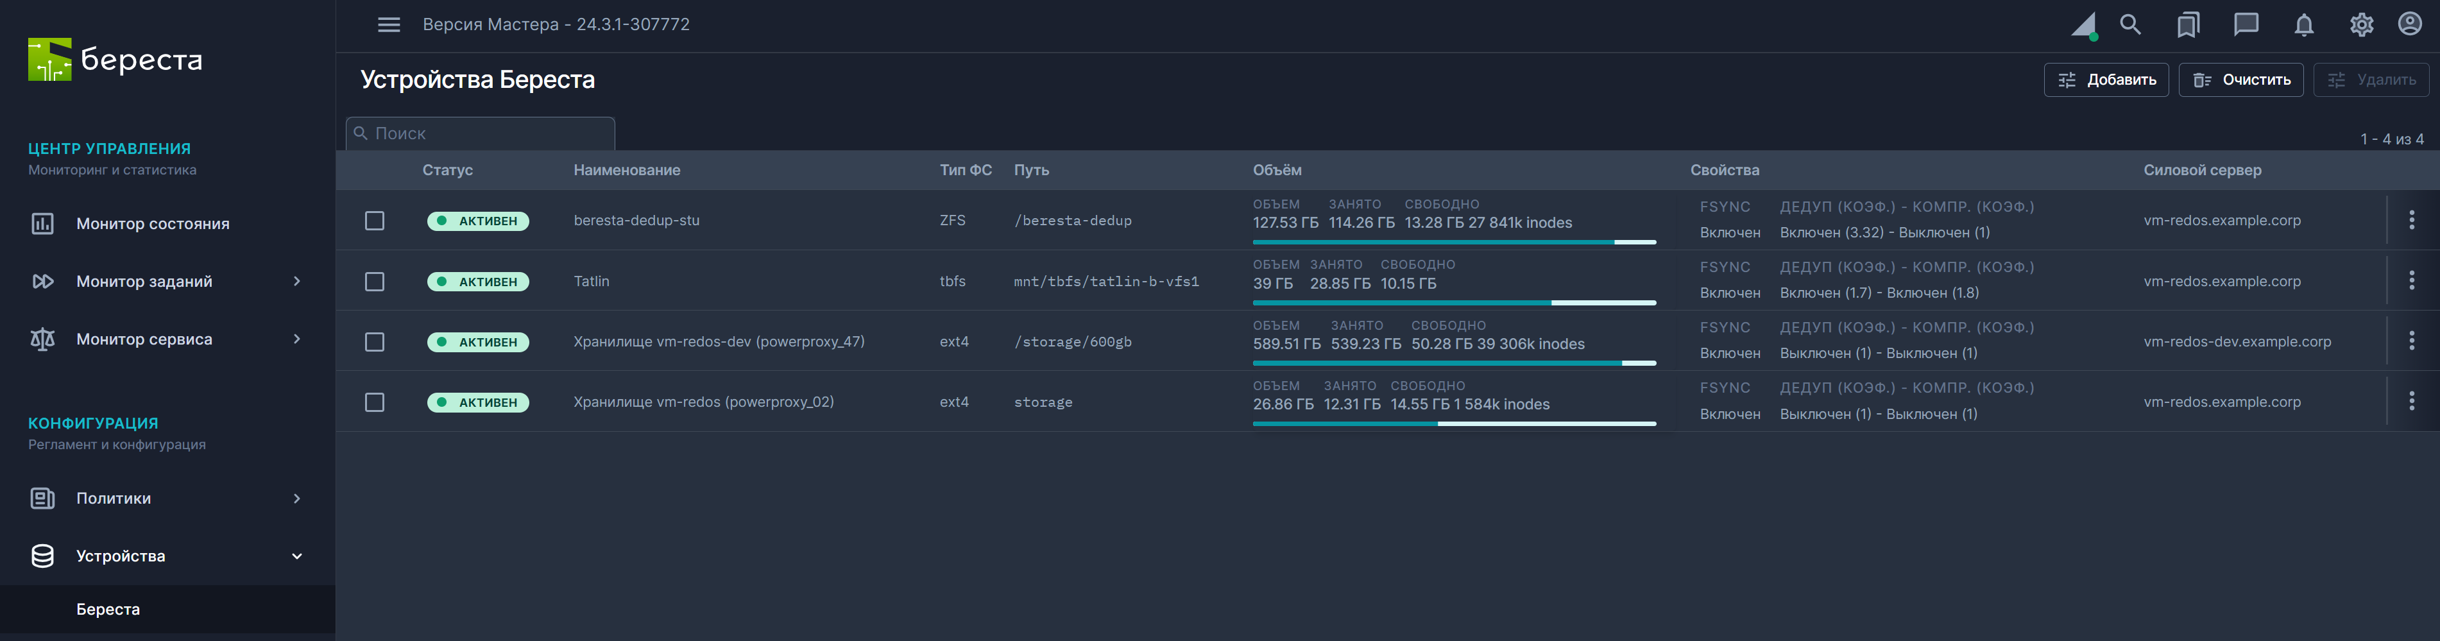Tick checkbox for Хранилище vm-redos (powerproxy_02)
This screenshot has height=641, width=2440.
(x=375, y=402)
